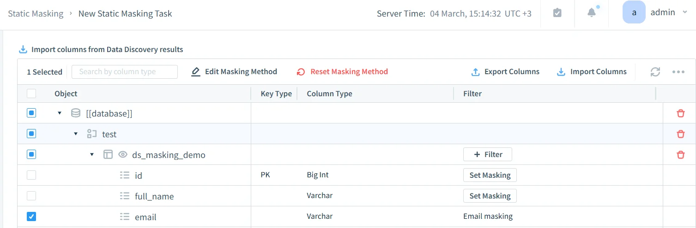
Task: Collapse the ds_masking_demo table node
Action: coord(91,155)
